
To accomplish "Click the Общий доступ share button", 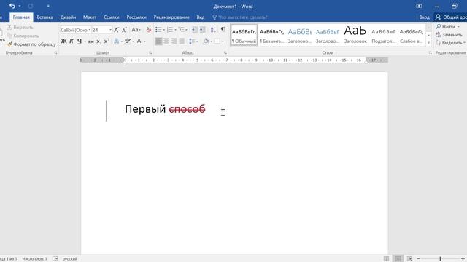I will pyautogui.click(x=451, y=17).
